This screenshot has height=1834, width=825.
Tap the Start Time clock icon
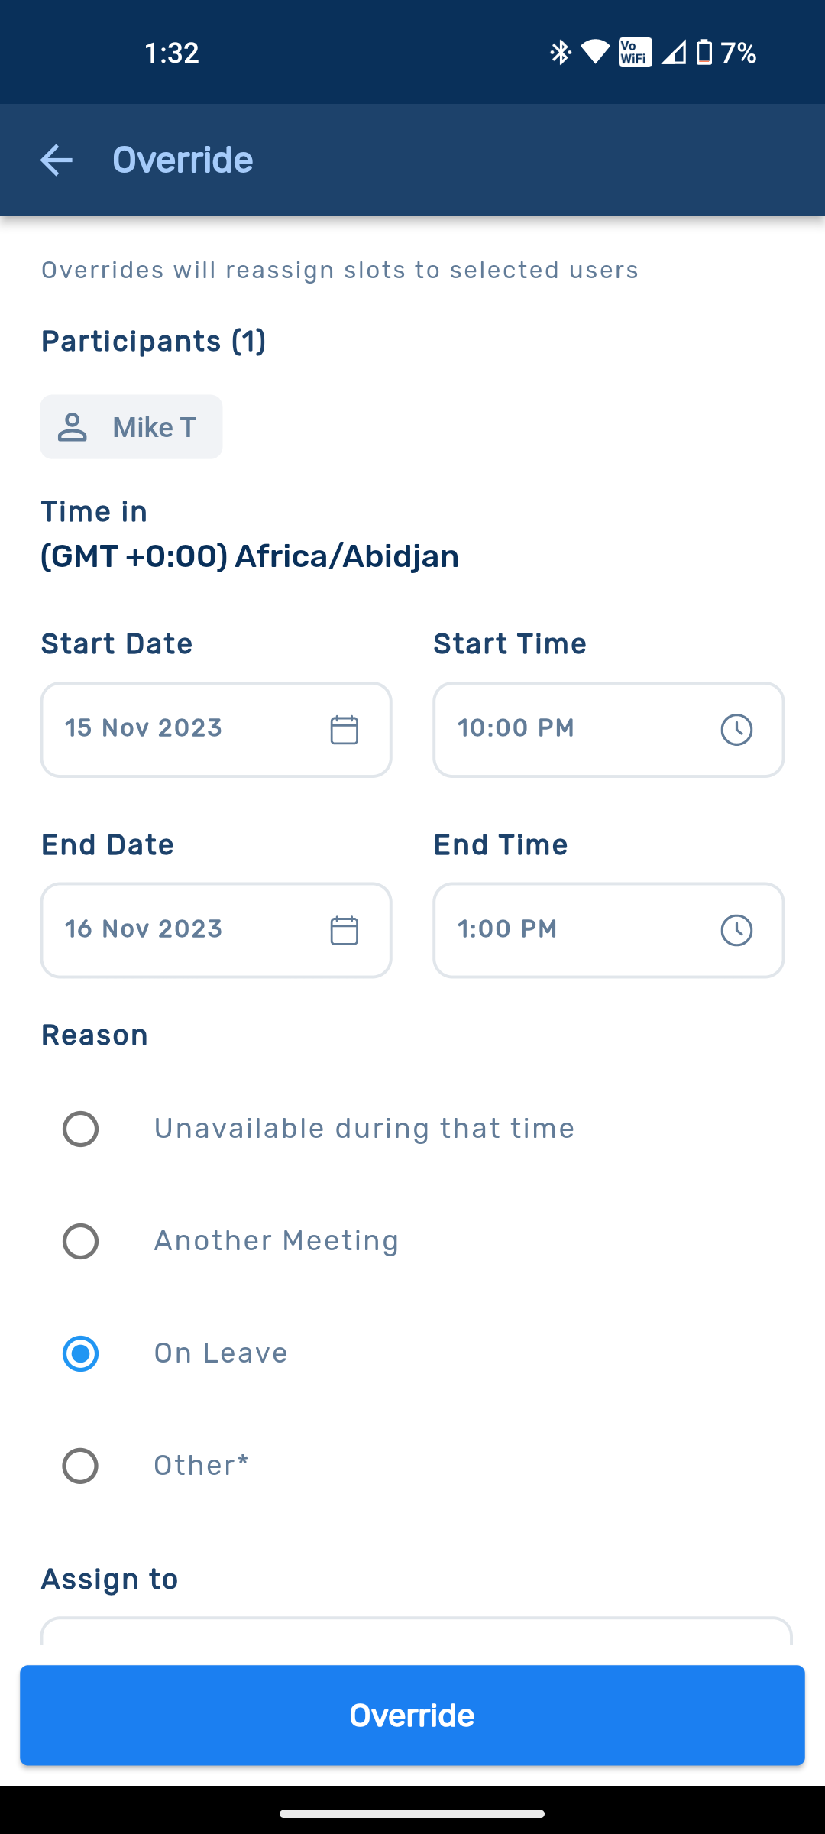click(x=736, y=730)
